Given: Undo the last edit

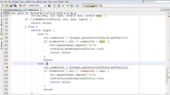Looking at the screenshot, I should (x=20, y=6).
